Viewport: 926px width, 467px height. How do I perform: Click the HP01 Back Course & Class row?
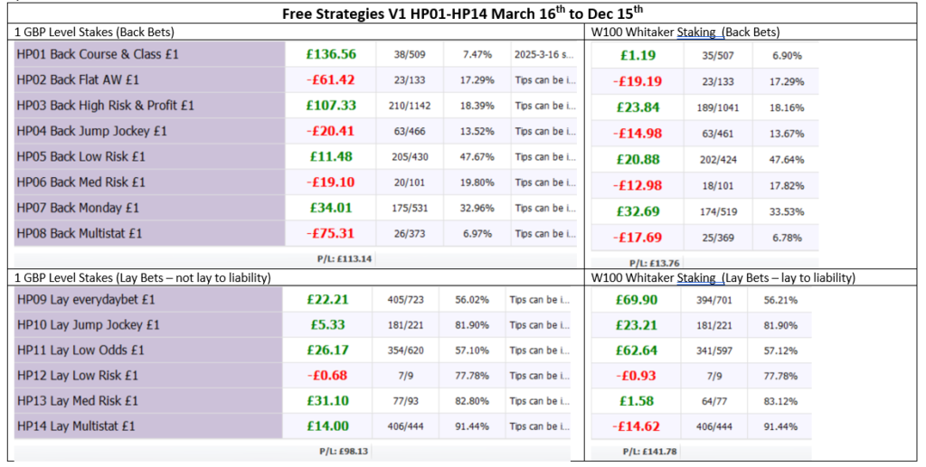98,54
